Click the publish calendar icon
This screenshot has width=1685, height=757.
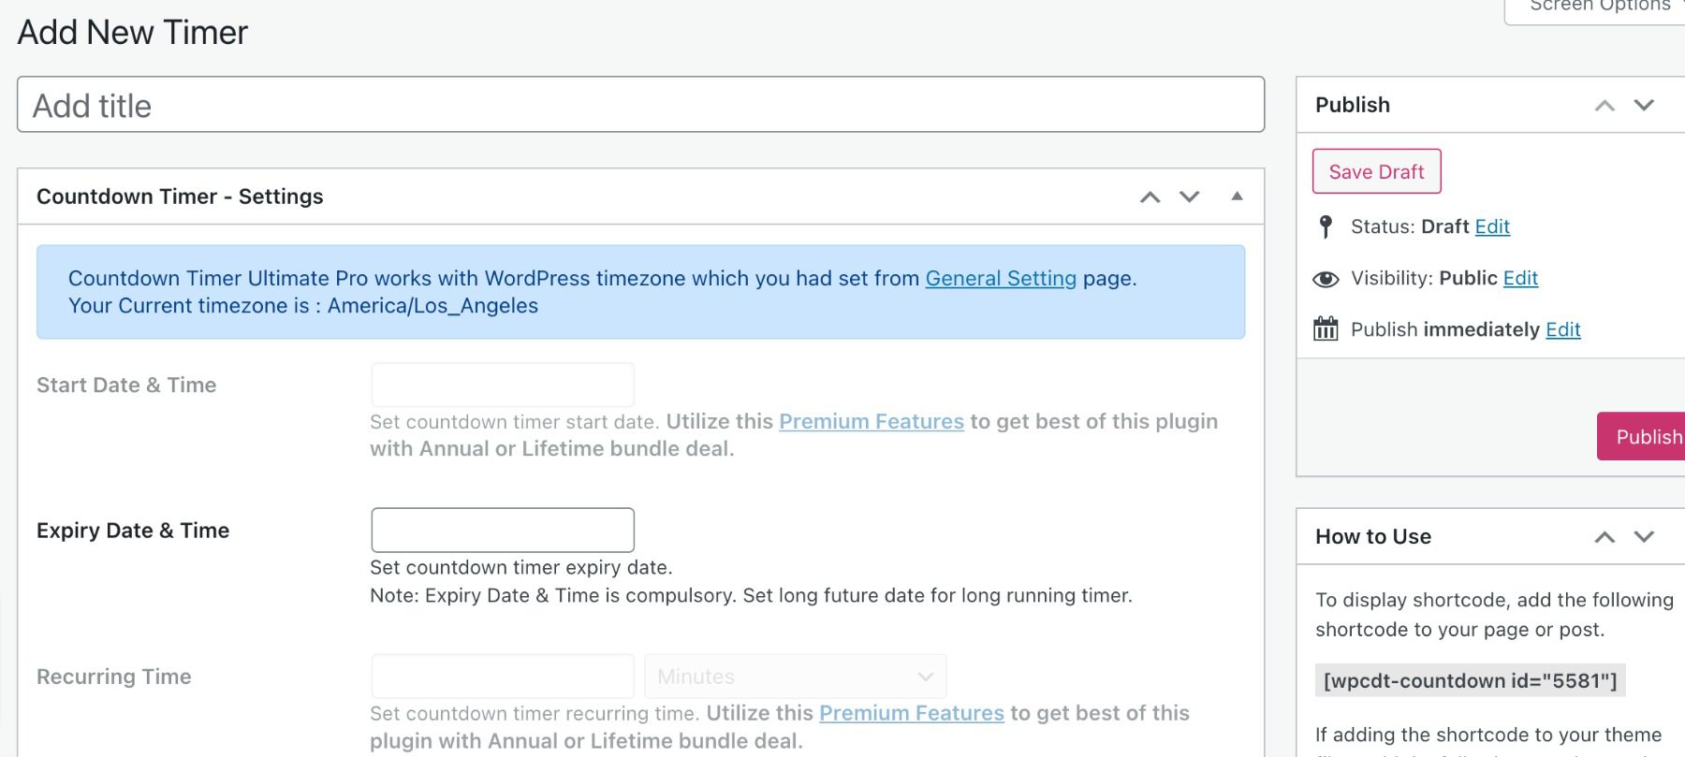pyautogui.click(x=1326, y=329)
